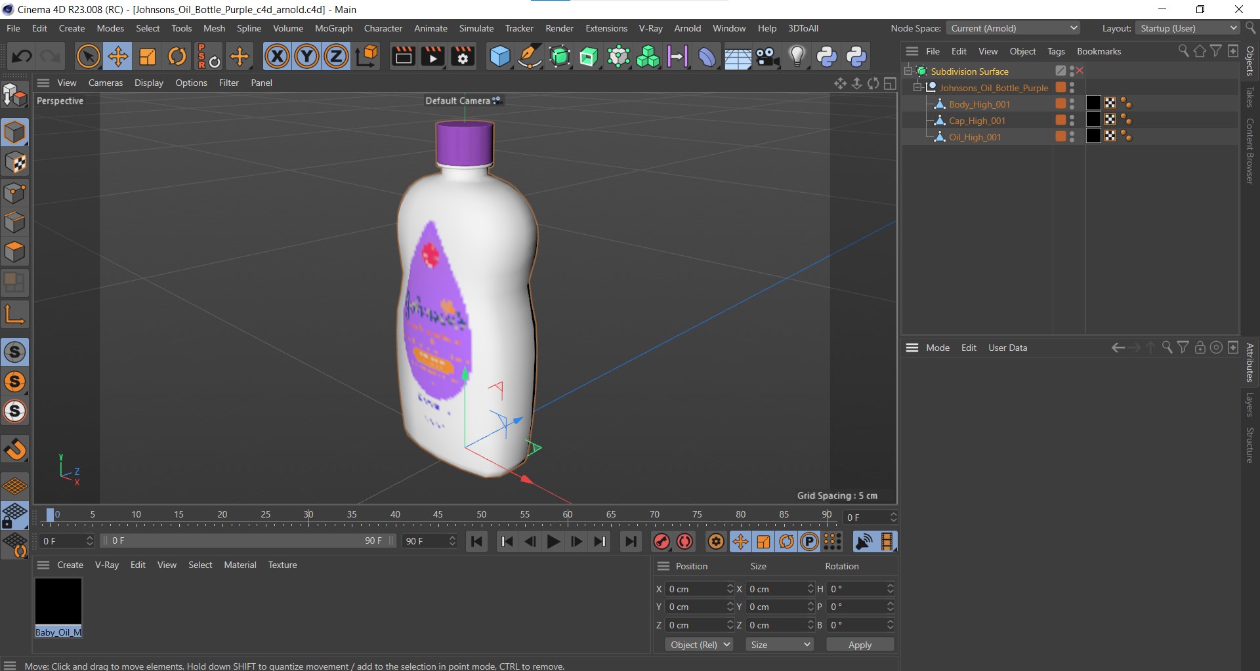1260x671 pixels.
Task: Open the MoGraph Cloner icon
Action: tap(618, 56)
